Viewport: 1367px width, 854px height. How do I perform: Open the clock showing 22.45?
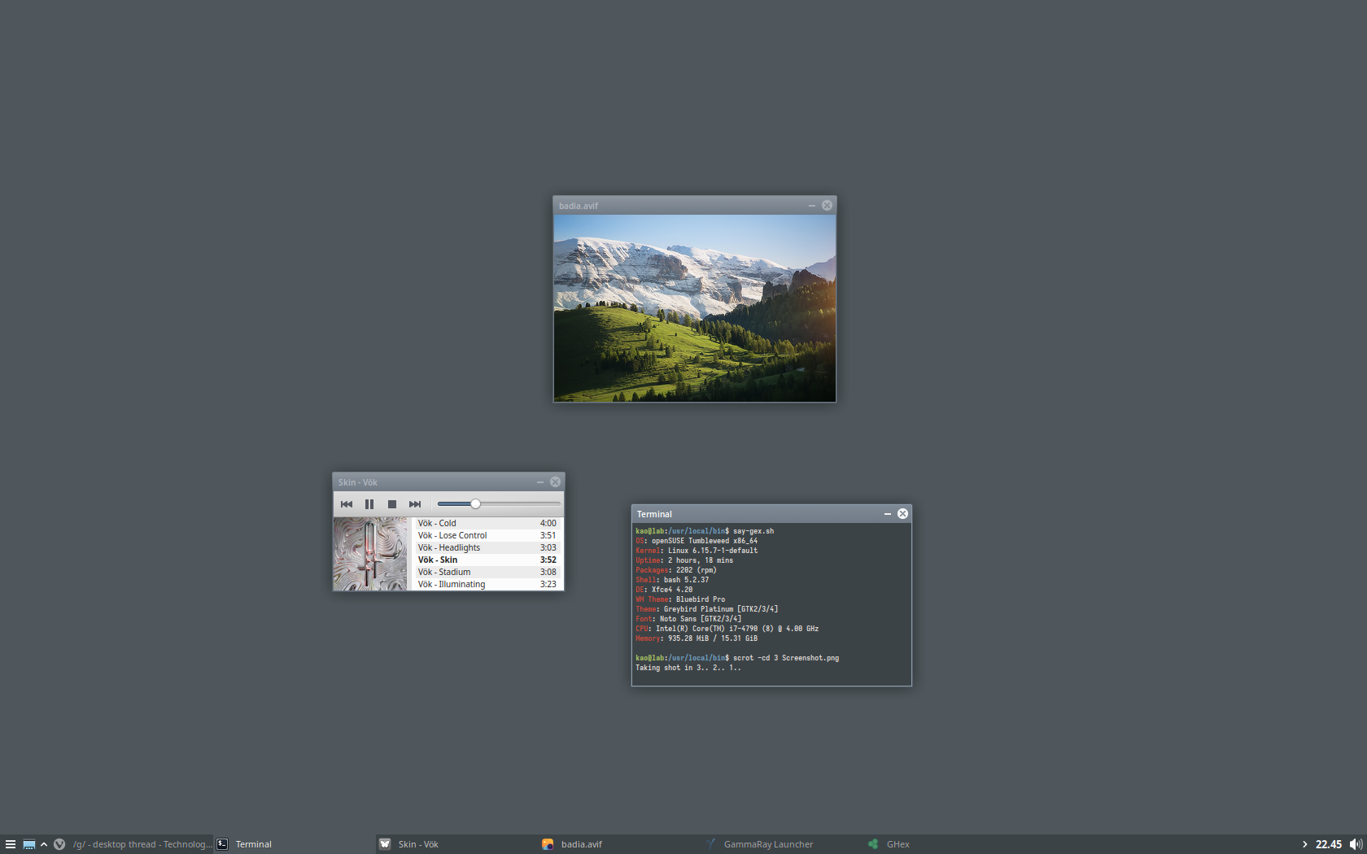(x=1329, y=844)
